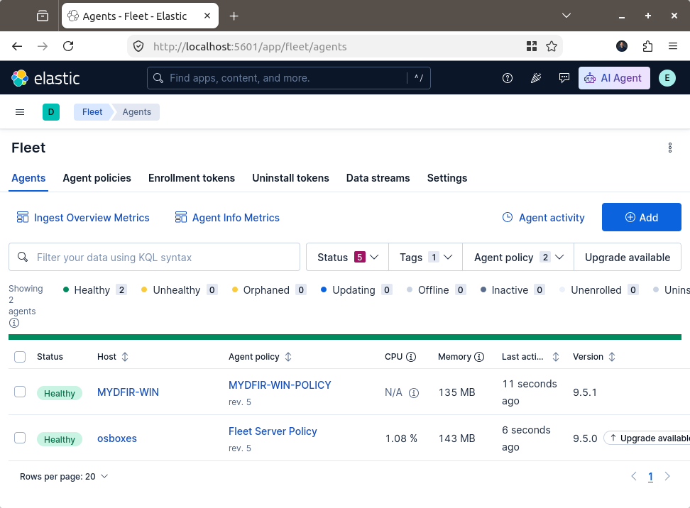Sort by Version column
This screenshot has height=508, width=690.
point(594,357)
